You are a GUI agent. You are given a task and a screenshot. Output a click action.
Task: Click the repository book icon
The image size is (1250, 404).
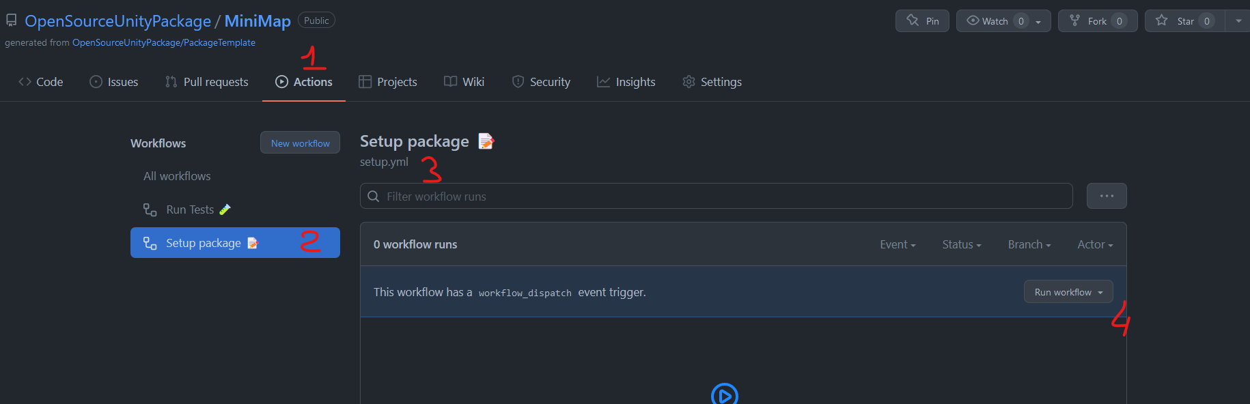click(x=11, y=19)
